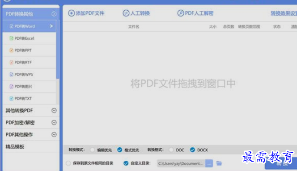Click the PDF加密/解密 section label

point(20,123)
